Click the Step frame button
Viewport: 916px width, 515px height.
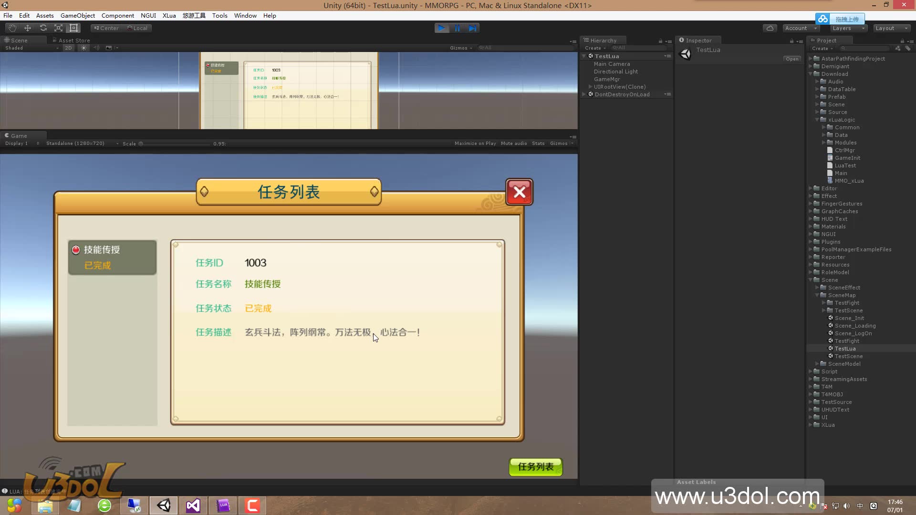click(472, 28)
